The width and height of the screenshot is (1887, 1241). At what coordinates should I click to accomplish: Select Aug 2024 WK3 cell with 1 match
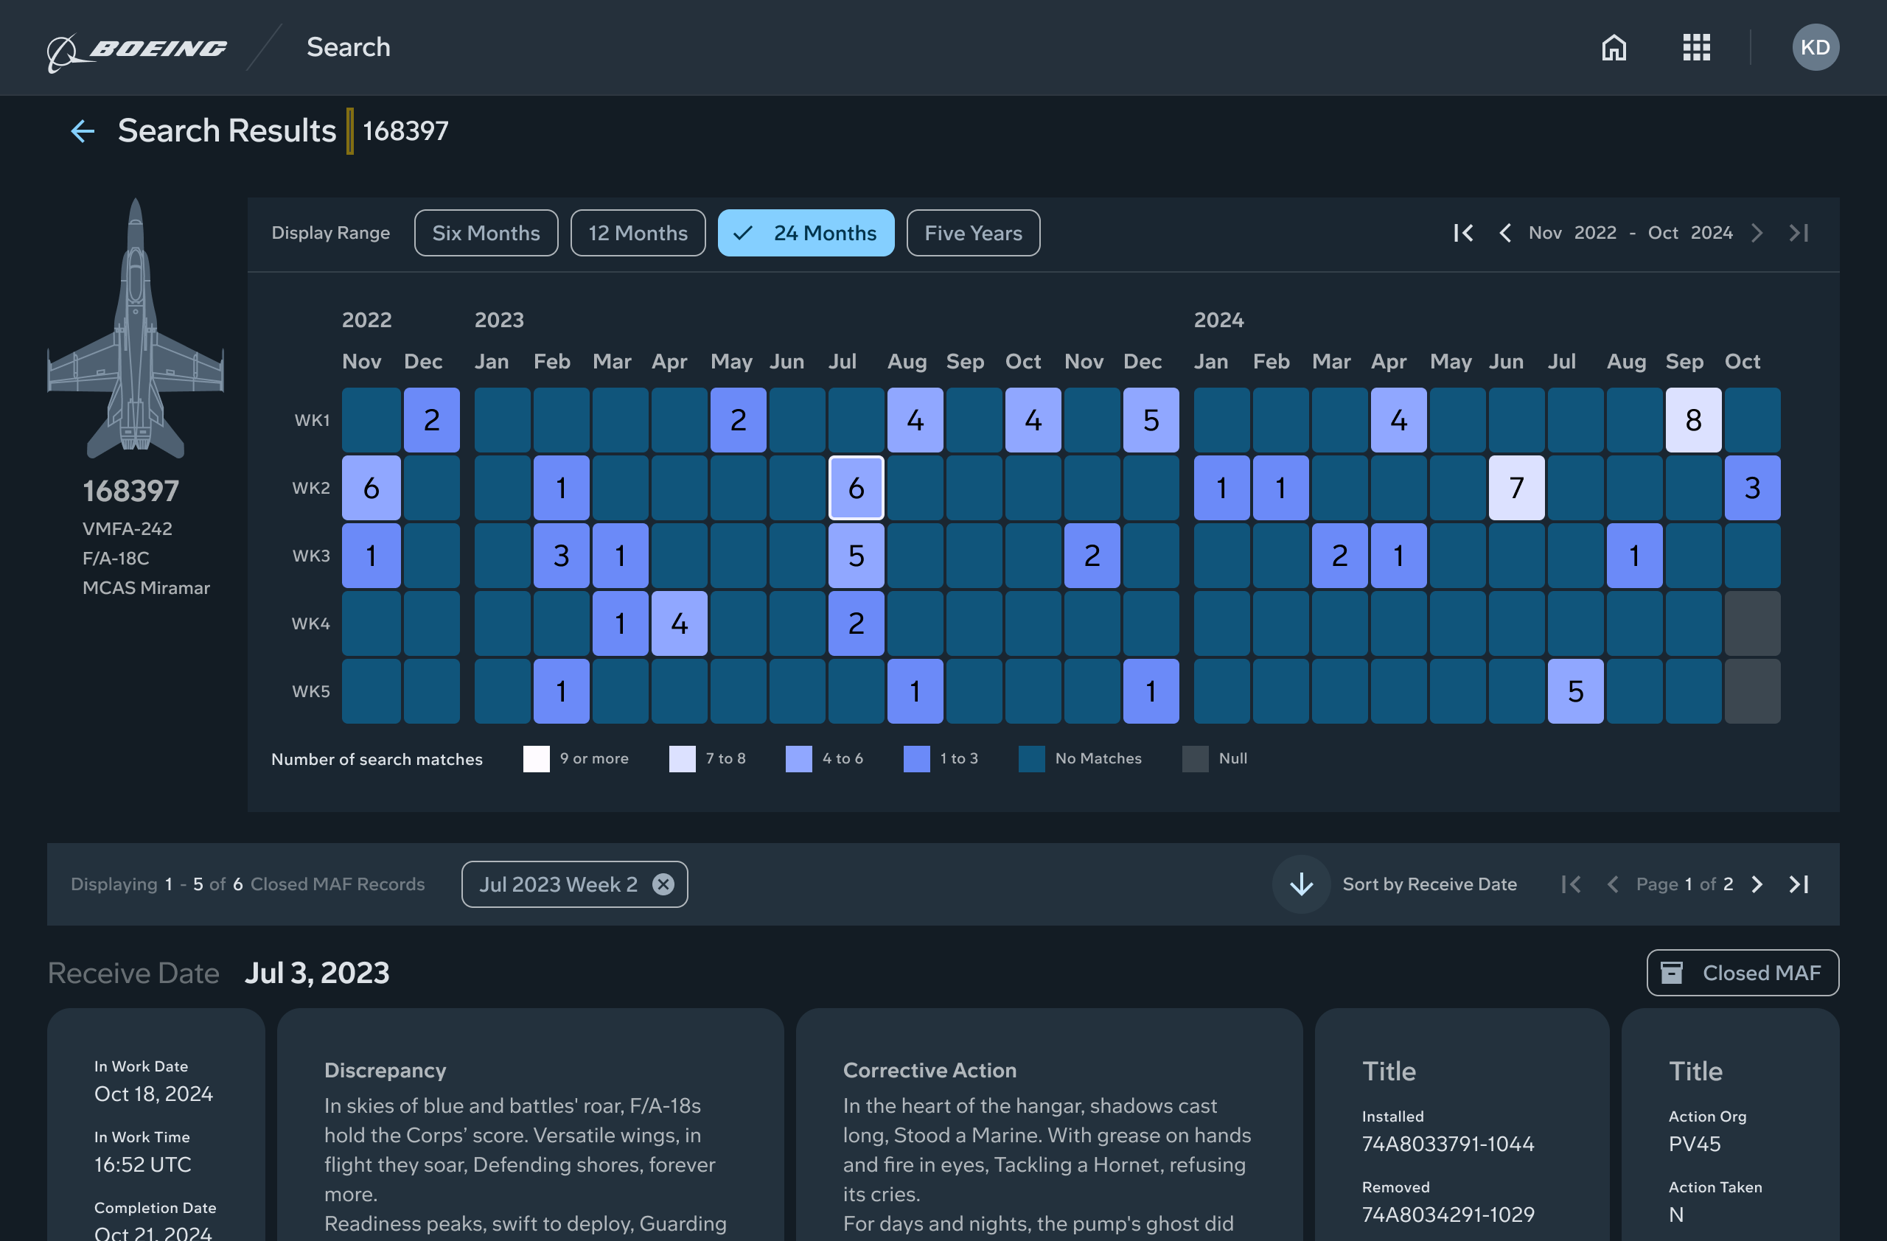[x=1634, y=556]
